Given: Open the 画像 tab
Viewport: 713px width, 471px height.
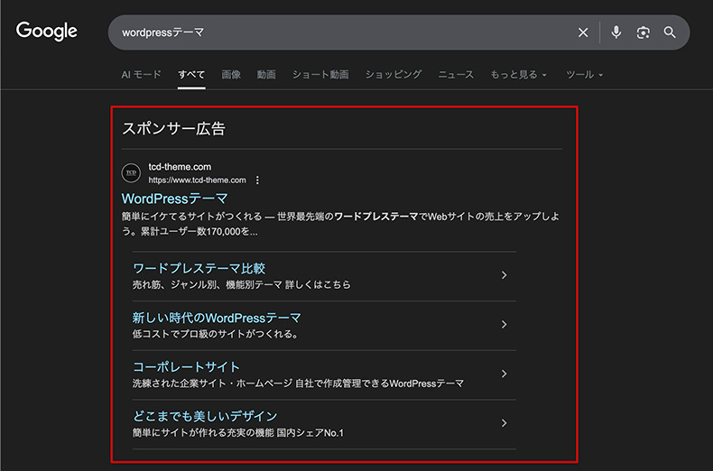Looking at the screenshot, I should click(231, 75).
